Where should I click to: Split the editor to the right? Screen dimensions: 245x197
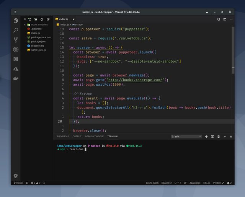click(225, 19)
